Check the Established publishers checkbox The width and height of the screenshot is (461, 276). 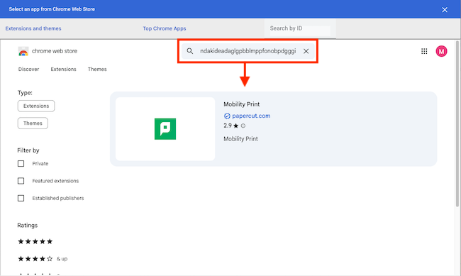(x=21, y=199)
